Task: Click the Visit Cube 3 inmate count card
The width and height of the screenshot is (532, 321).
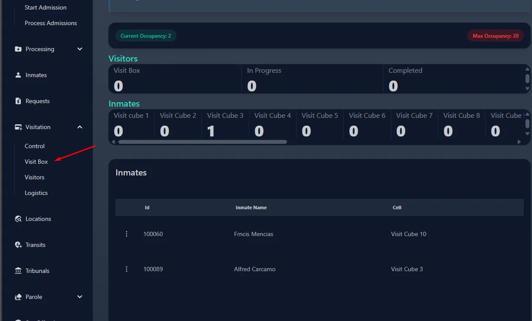Action: click(x=225, y=124)
